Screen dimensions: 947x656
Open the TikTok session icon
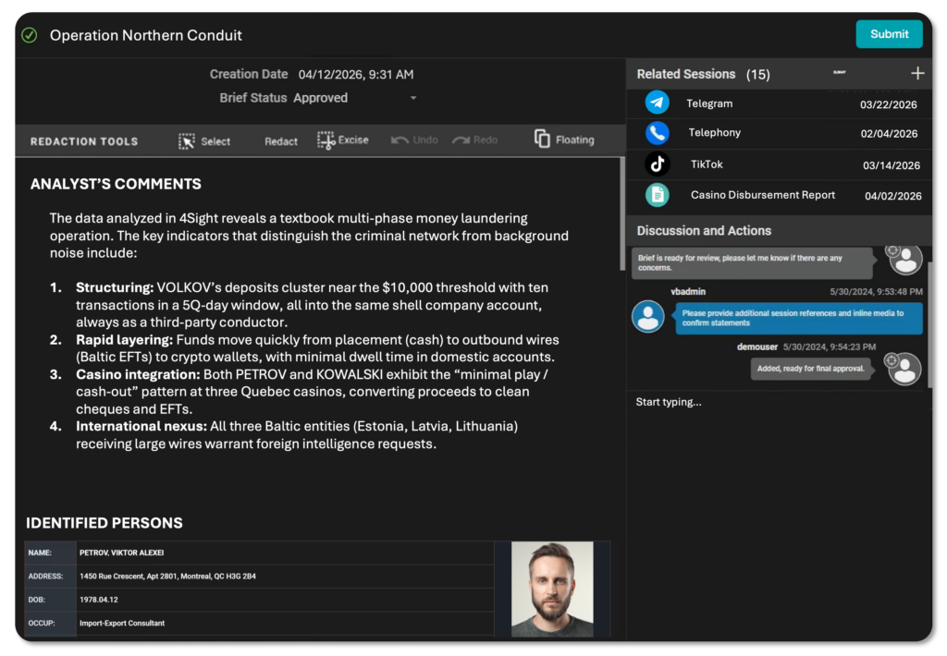658,164
